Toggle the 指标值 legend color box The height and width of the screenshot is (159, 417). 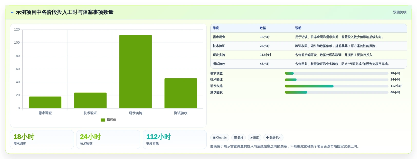103,120
